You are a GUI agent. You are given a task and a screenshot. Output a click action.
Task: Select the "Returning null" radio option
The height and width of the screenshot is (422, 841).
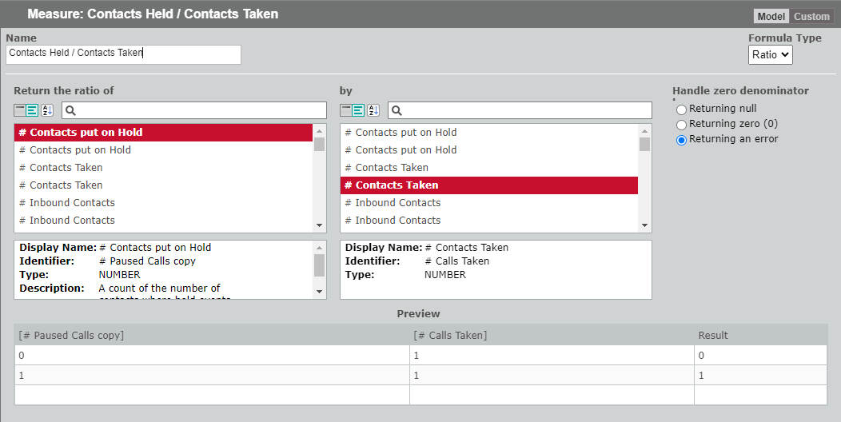(x=681, y=109)
